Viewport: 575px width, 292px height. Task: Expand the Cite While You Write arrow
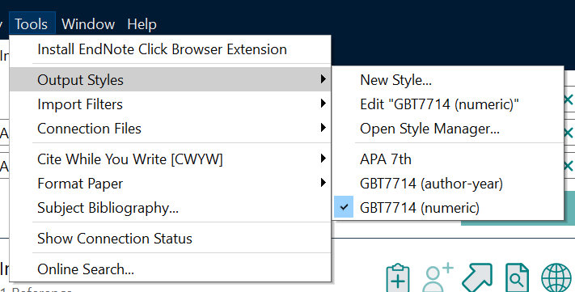tap(323, 159)
